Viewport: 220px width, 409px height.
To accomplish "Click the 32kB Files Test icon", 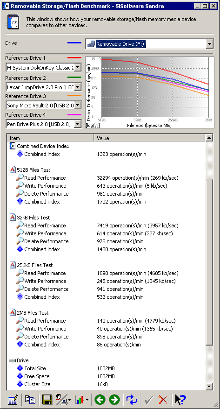I will tap(13, 217).
